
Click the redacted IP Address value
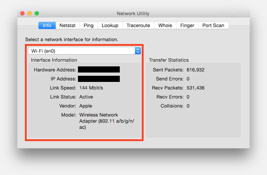coord(99,79)
